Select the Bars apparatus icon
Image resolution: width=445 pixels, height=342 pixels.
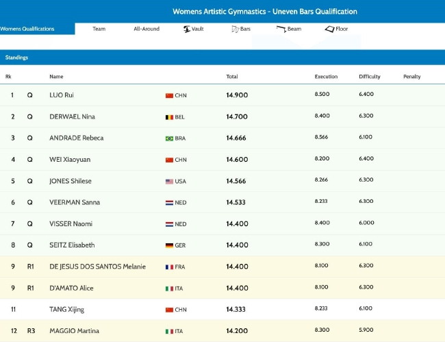coord(235,29)
